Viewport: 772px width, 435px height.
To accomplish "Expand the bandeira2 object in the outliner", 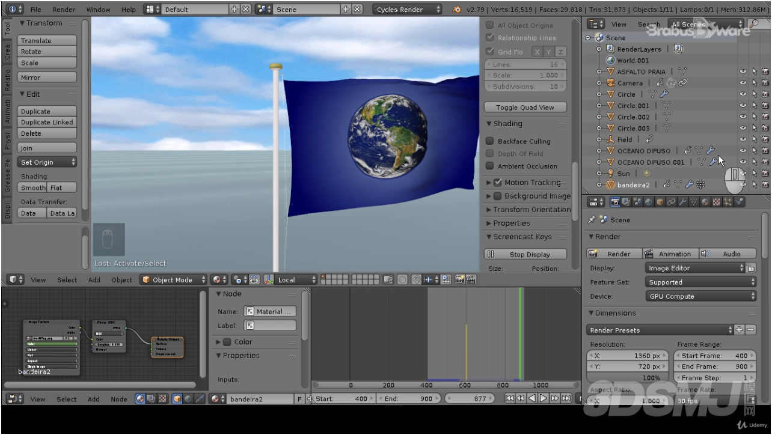I will coord(599,185).
